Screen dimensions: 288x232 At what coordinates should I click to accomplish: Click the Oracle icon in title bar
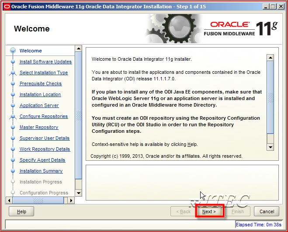pyautogui.click(x=7, y=7)
